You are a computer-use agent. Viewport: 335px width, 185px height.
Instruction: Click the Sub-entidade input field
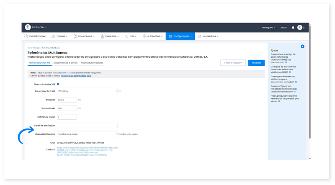pos(67,108)
